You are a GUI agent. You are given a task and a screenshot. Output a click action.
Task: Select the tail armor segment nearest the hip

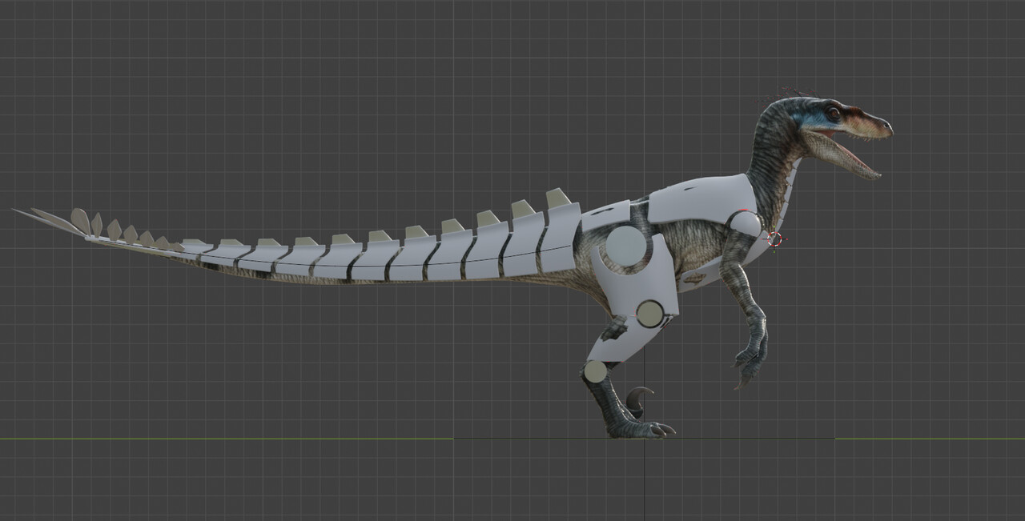(x=561, y=238)
